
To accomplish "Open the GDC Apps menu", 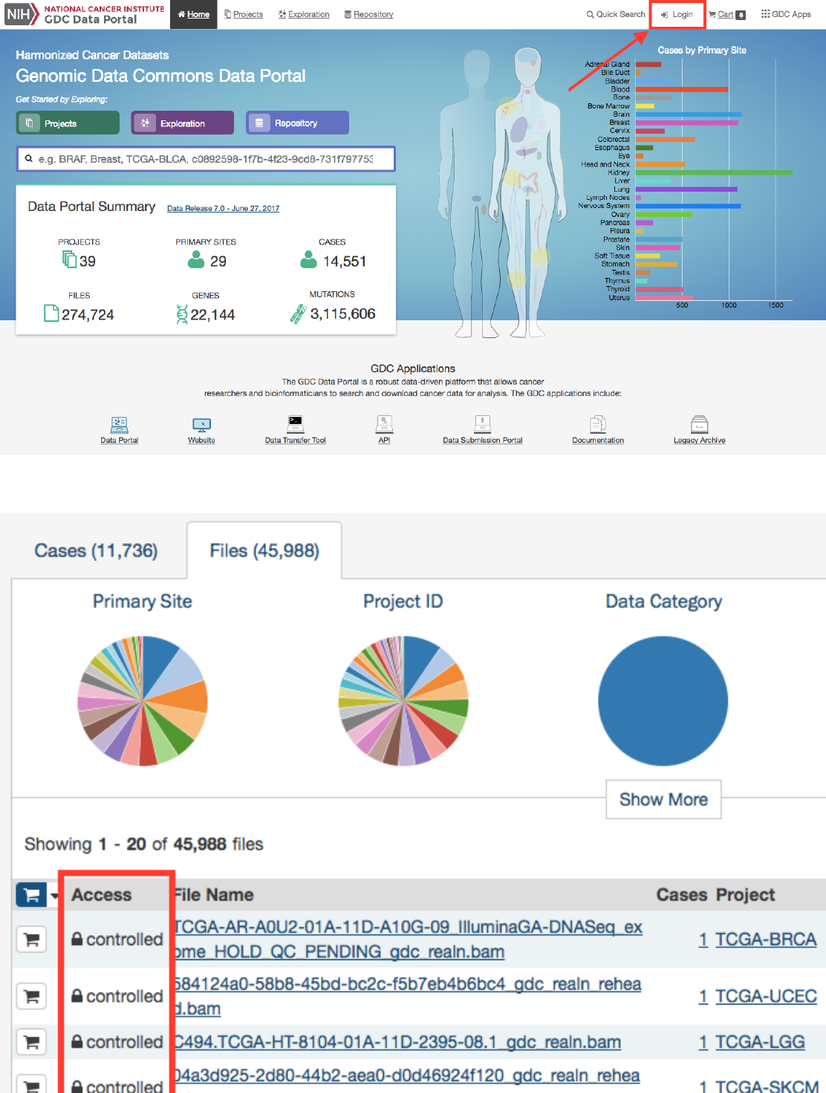I will 786,14.
